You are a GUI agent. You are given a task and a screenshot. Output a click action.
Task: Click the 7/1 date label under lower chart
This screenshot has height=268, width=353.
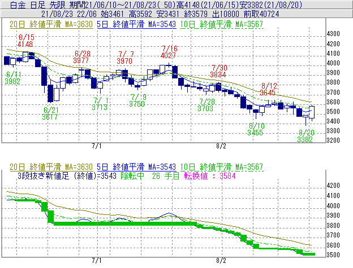tap(97, 261)
